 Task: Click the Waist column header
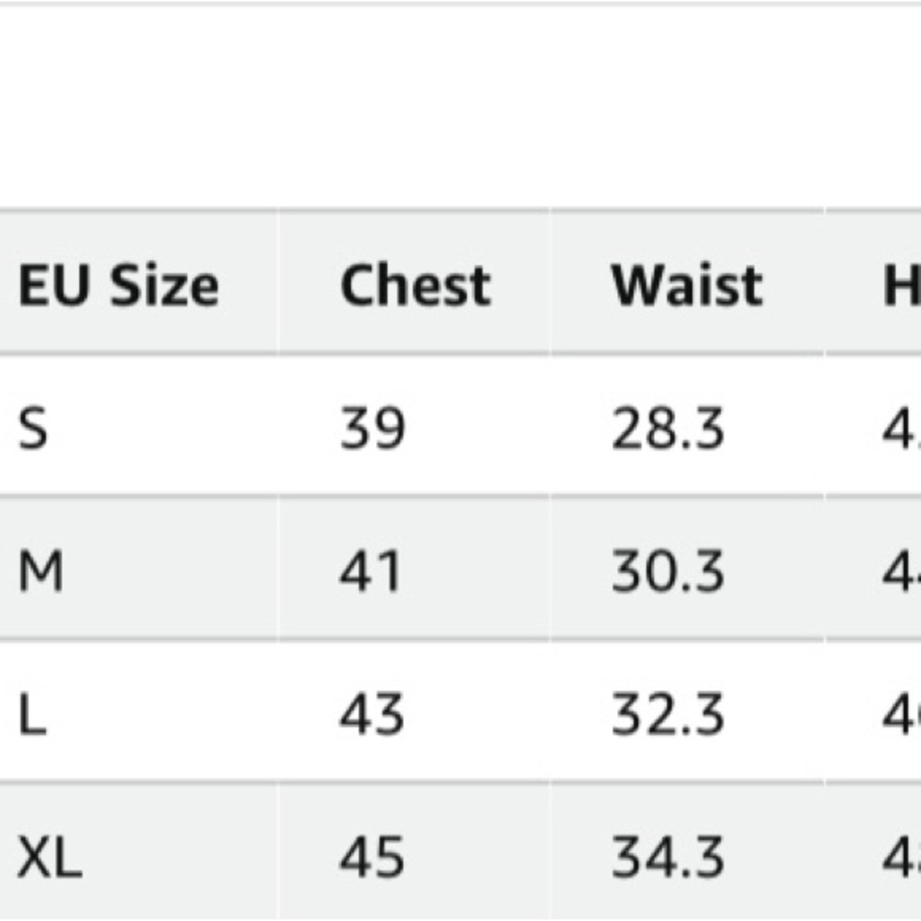pos(687,286)
